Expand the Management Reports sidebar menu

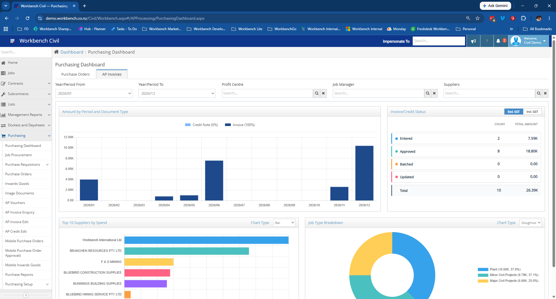[x=26, y=115]
